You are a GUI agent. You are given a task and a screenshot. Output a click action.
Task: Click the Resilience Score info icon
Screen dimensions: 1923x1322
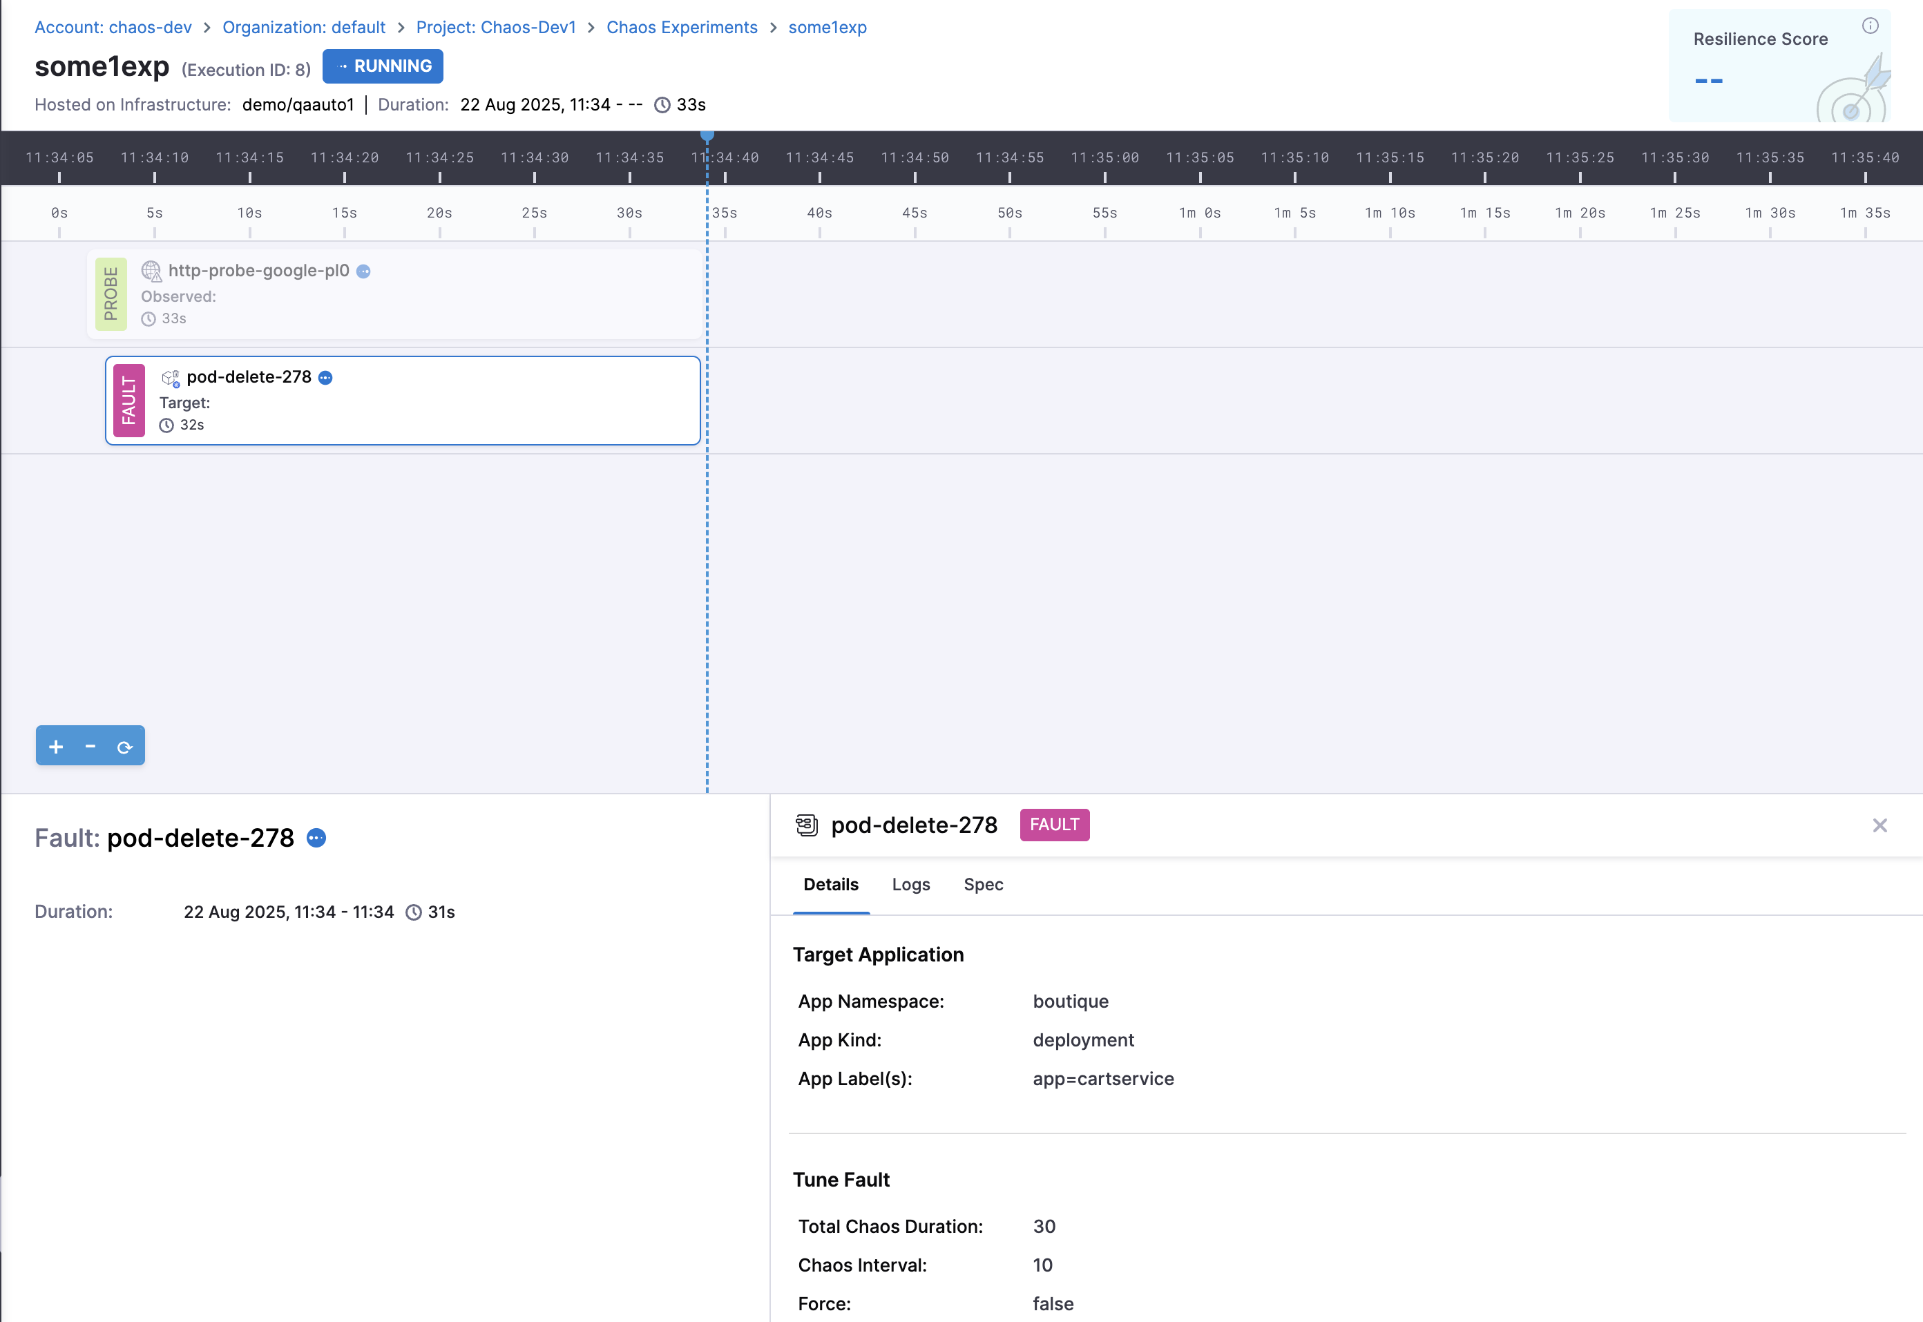tap(1870, 26)
